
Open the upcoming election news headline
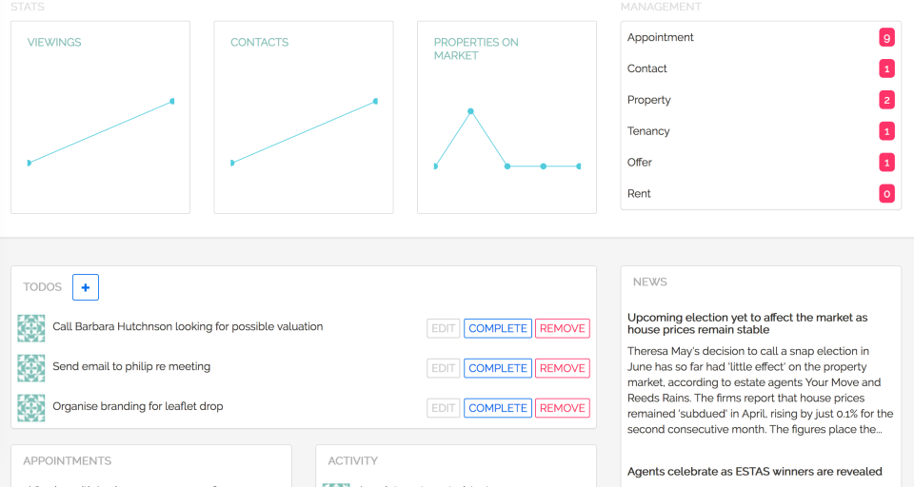[747, 323]
